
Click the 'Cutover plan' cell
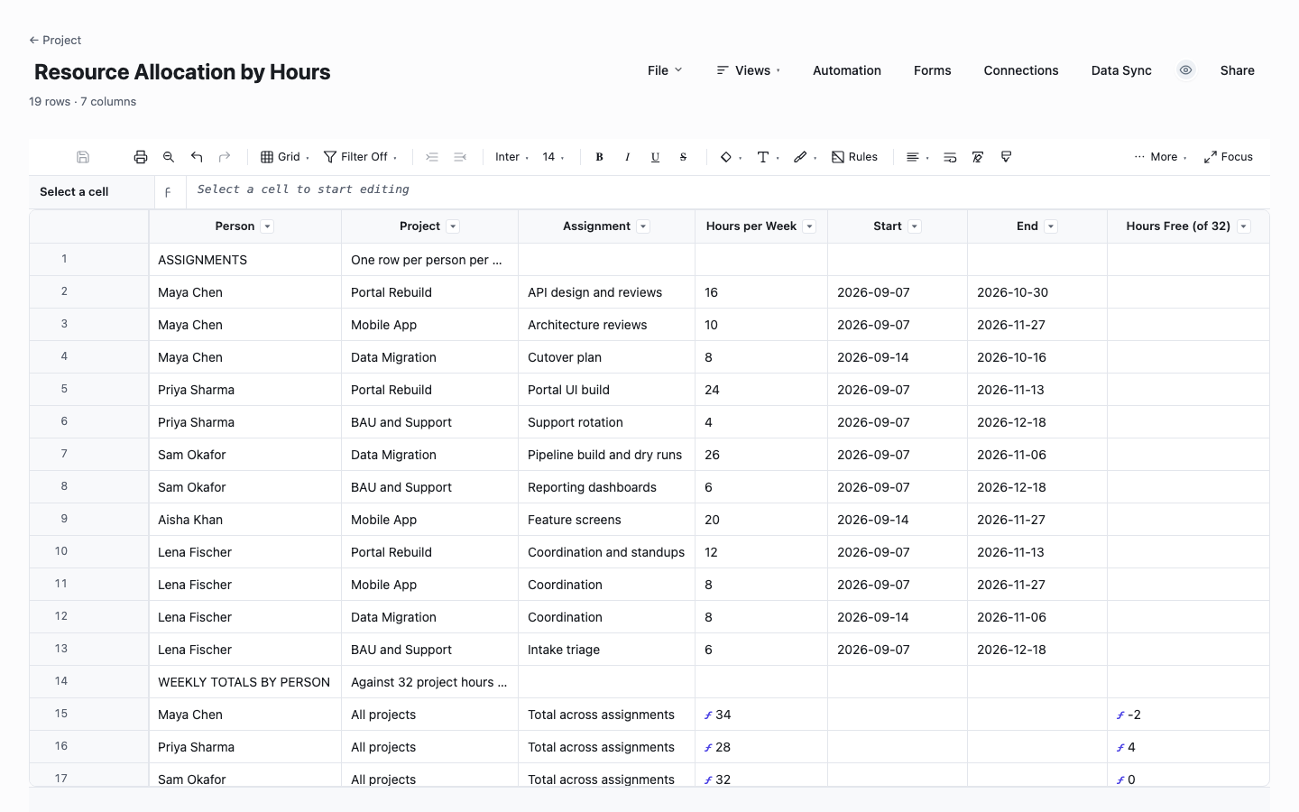[607, 357]
